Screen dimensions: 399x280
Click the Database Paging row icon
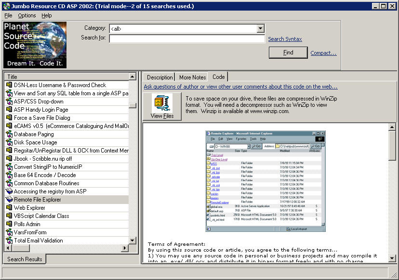9,134
